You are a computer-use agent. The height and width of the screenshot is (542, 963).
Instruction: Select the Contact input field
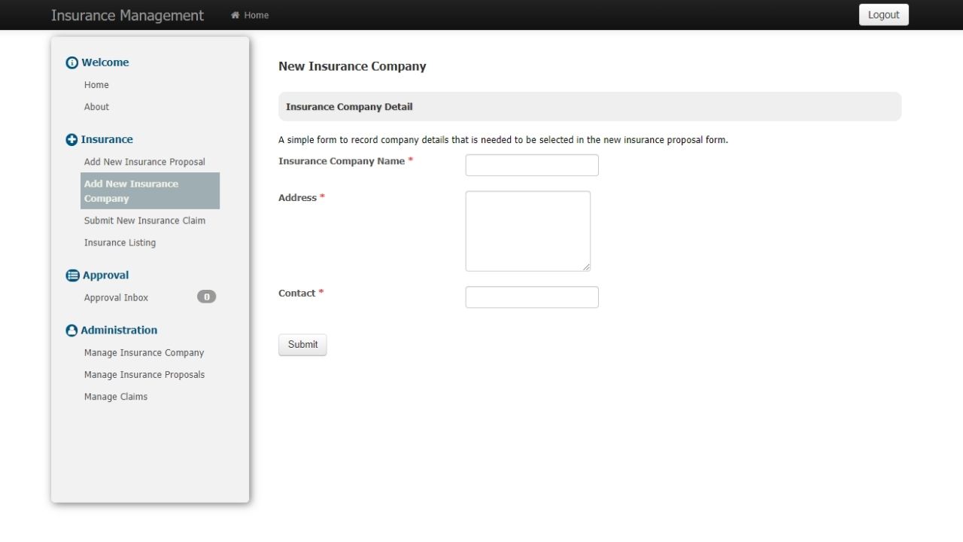point(532,297)
